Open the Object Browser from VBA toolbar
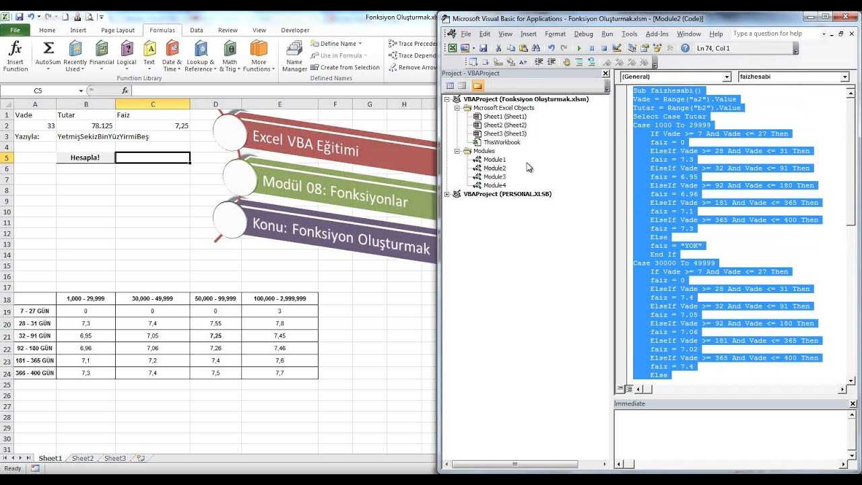 click(x=657, y=48)
